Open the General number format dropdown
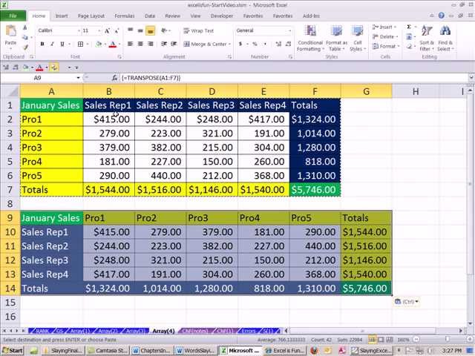The width and height of the screenshot is (475, 356). (289, 30)
